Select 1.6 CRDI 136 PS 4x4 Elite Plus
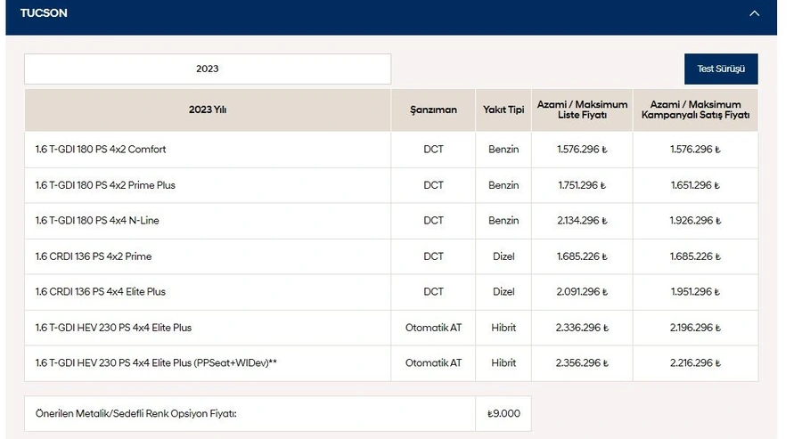The width and height of the screenshot is (802, 439). [100, 291]
